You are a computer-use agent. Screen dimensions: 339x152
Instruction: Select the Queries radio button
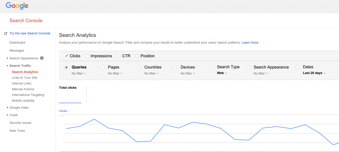pyautogui.click(x=66, y=67)
